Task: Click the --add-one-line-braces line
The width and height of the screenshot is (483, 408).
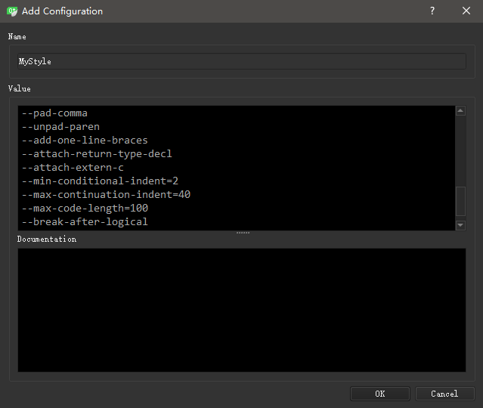Action: pos(85,141)
